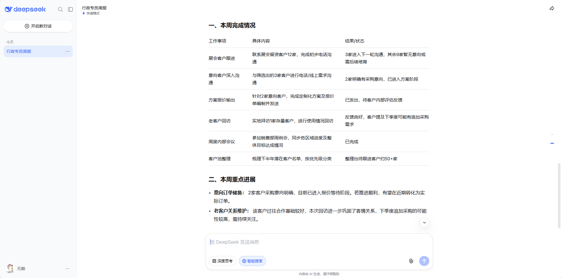Open options menu for 行政专员周报 chat
The height and width of the screenshot is (278, 561).
pos(68,51)
